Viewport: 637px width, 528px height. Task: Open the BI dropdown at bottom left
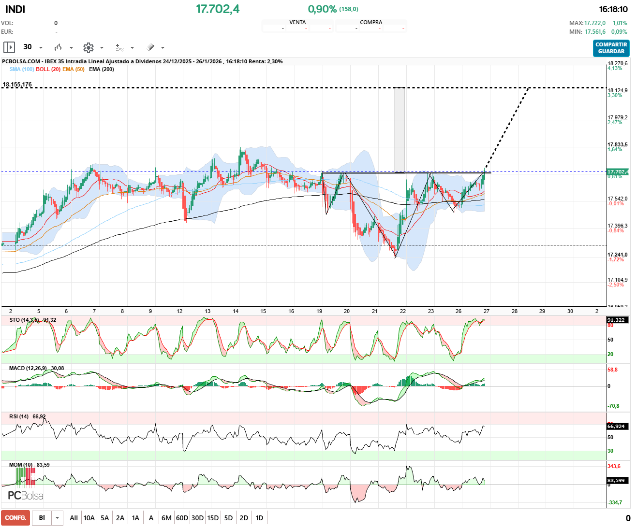click(57, 517)
